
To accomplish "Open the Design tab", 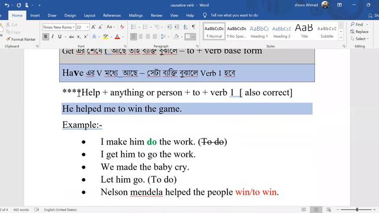I will pos(70,15).
